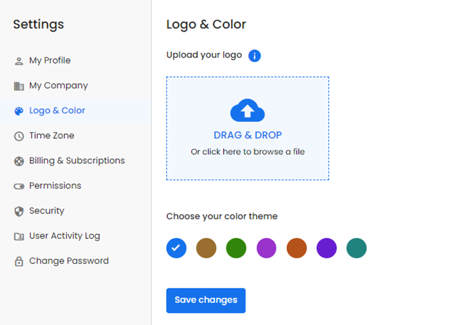This screenshot has height=325, width=462.
Task: Choose the teal color theme swatch
Action: (356, 248)
